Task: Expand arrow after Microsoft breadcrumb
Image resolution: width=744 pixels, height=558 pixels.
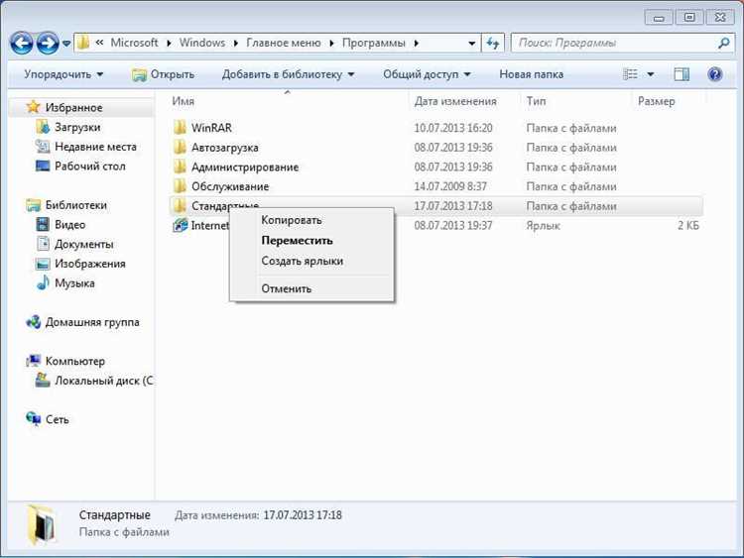Action: [x=169, y=44]
